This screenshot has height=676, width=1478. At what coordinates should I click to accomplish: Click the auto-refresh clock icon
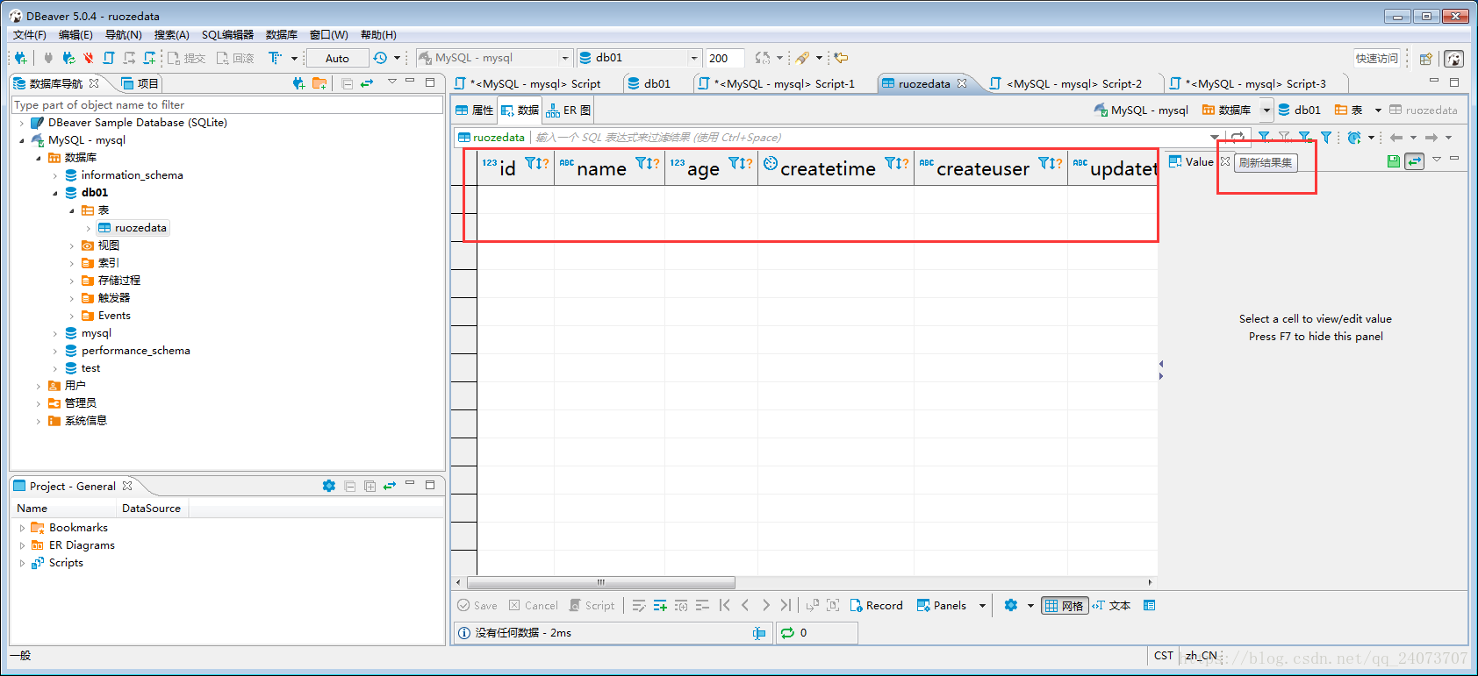[1354, 138]
